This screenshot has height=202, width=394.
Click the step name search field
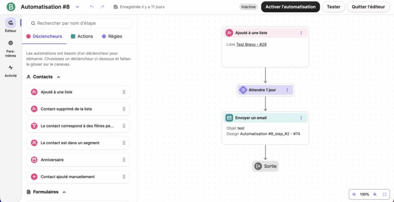79,23
